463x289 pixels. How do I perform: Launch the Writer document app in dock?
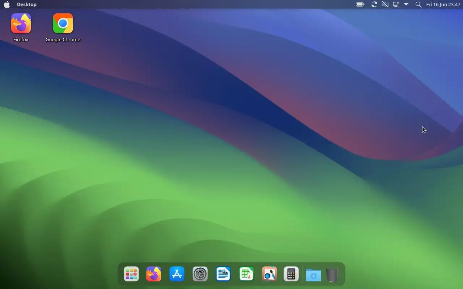[223, 274]
